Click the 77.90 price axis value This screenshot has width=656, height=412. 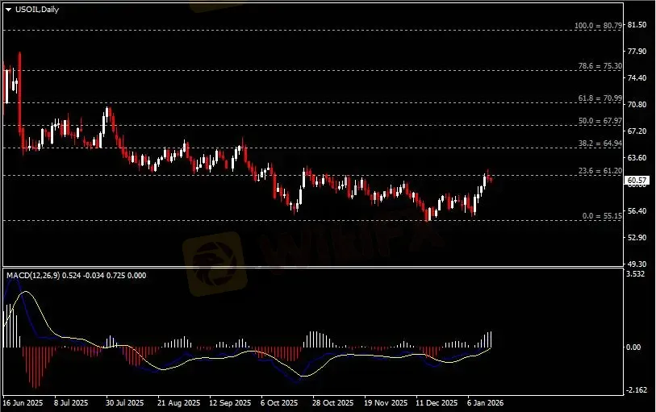point(637,52)
